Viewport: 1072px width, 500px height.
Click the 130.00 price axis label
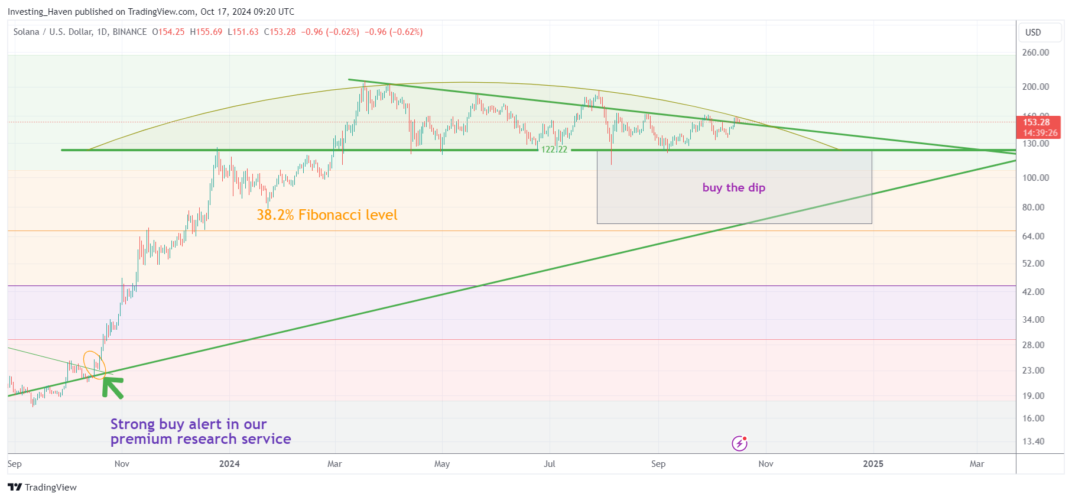pos(1035,144)
